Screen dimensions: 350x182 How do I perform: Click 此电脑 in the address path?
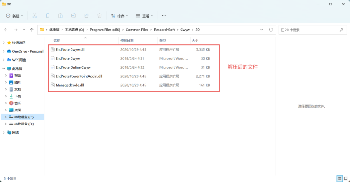[55, 30]
